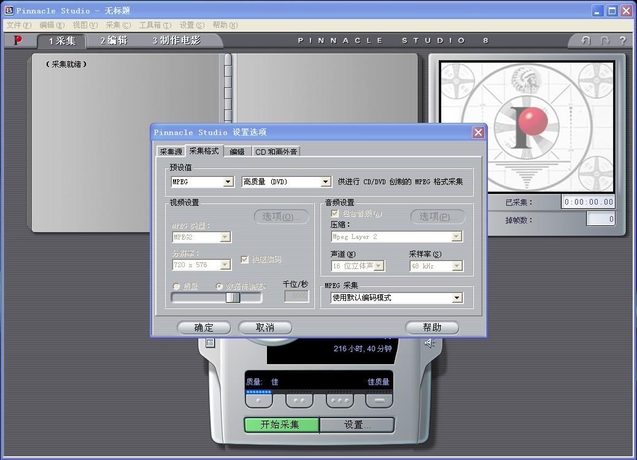Select the single-dot quality preset button
Image resolution: width=637 pixels, height=460 pixels.
click(258, 400)
